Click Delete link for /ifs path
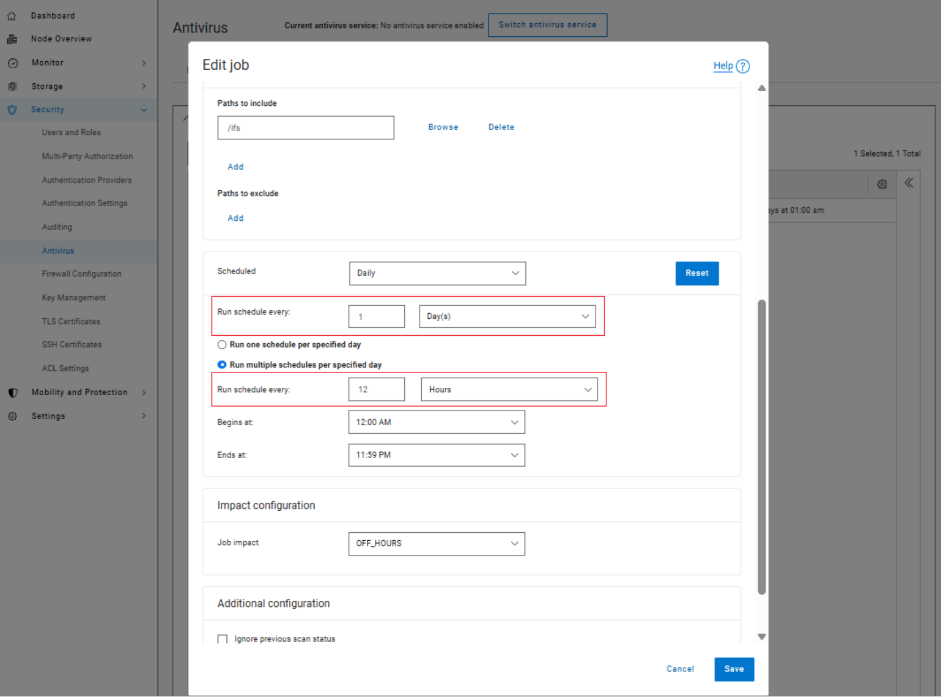941x697 pixels. coord(501,127)
